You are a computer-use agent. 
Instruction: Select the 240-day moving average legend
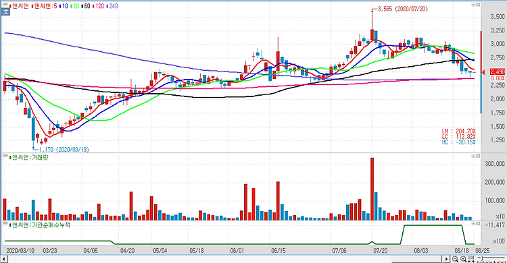(112, 6)
